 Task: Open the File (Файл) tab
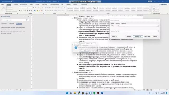pos(3,4)
